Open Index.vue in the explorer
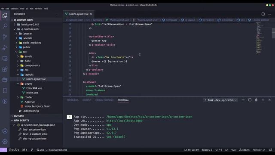This screenshot has height=155, width=275. [x=32, y=93]
